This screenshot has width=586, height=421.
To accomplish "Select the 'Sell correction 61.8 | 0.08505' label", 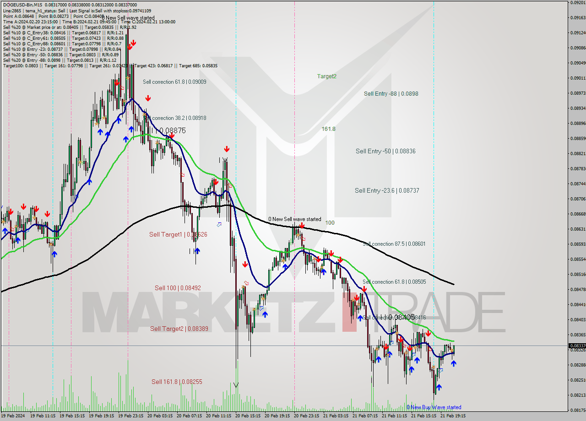I will (x=394, y=282).
